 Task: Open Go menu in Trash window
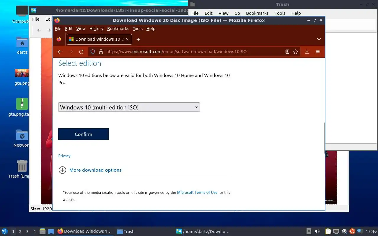pyautogui.click(x=237, y=13)
